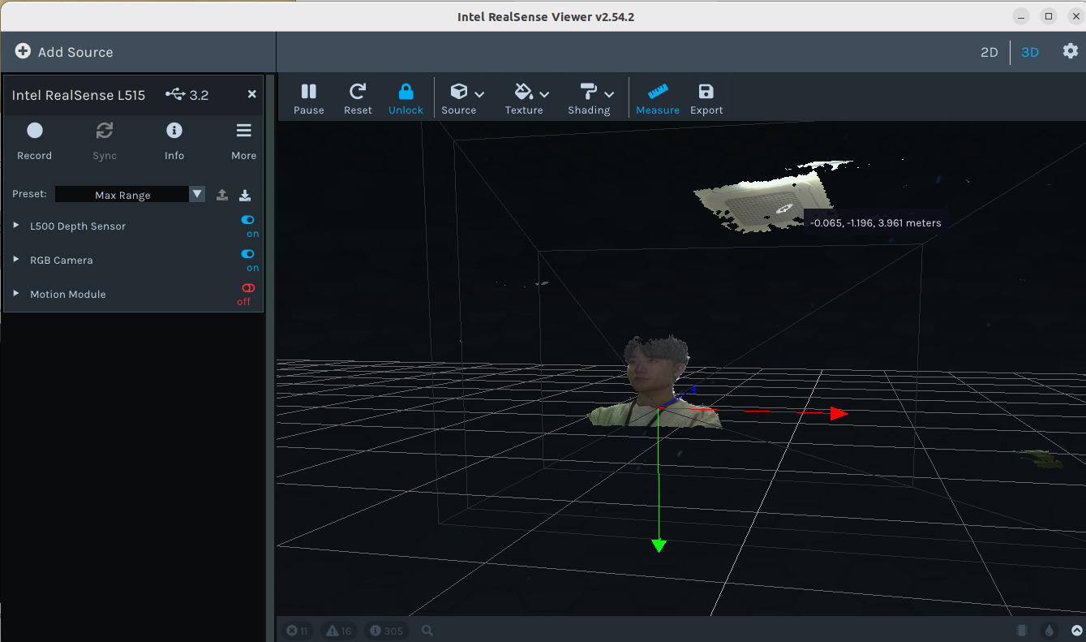The image size is (1086, 642).
Task: Expand the L500 Depth Sensor section
Action: point(16,226)
